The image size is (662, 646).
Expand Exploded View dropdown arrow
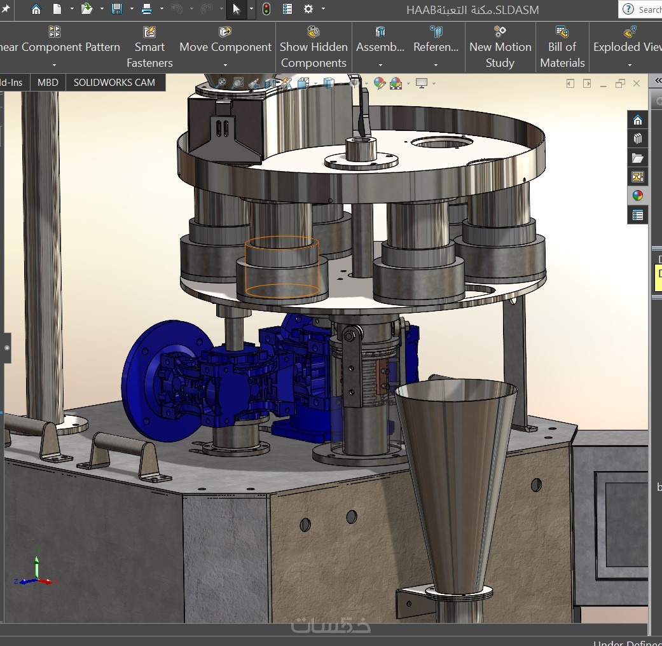pyautogui.click(x=630, y=64)
